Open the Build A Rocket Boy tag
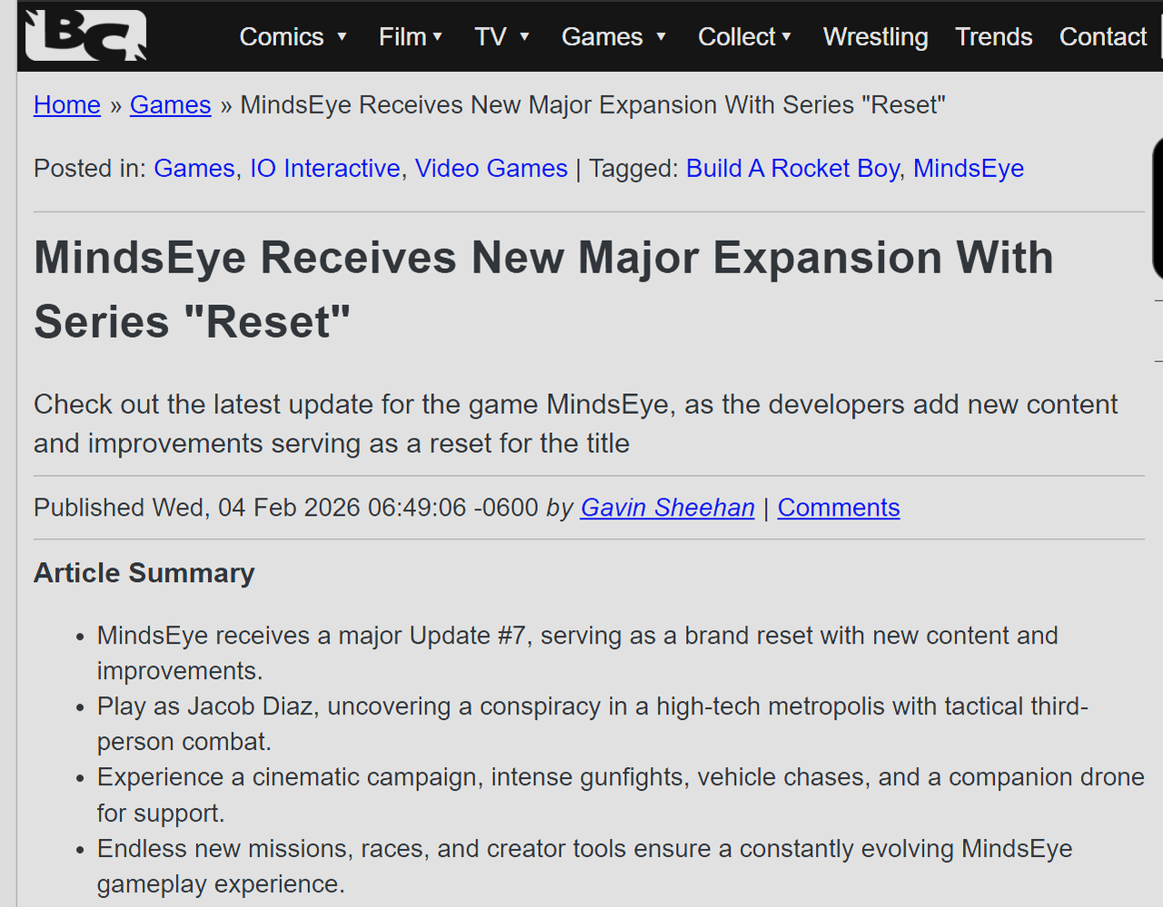 (x=793, y=169)
